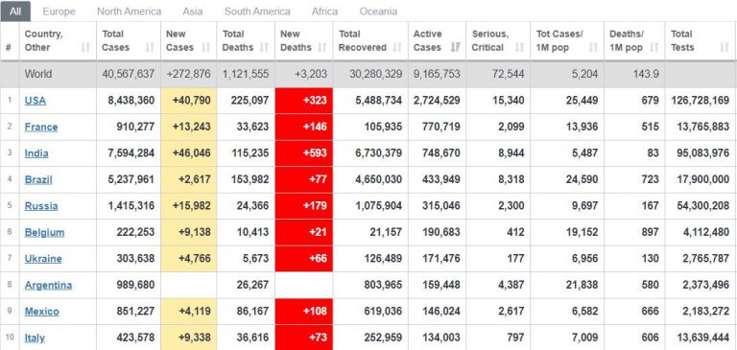
Task: Sort by Deaths/1M pop arrow icon
Action: pos(654,47)
